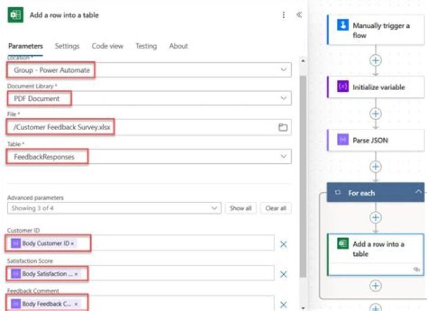Switch to the Testing tab
This screenshot has height=311, width=427.
click(x=146, y=46)
